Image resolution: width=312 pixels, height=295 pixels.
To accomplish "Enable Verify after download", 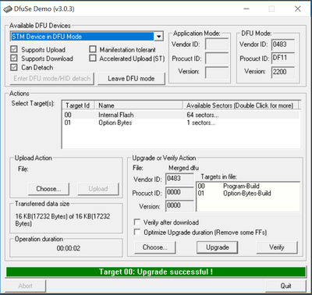I will pyautogui.click(x=136, y=222).
